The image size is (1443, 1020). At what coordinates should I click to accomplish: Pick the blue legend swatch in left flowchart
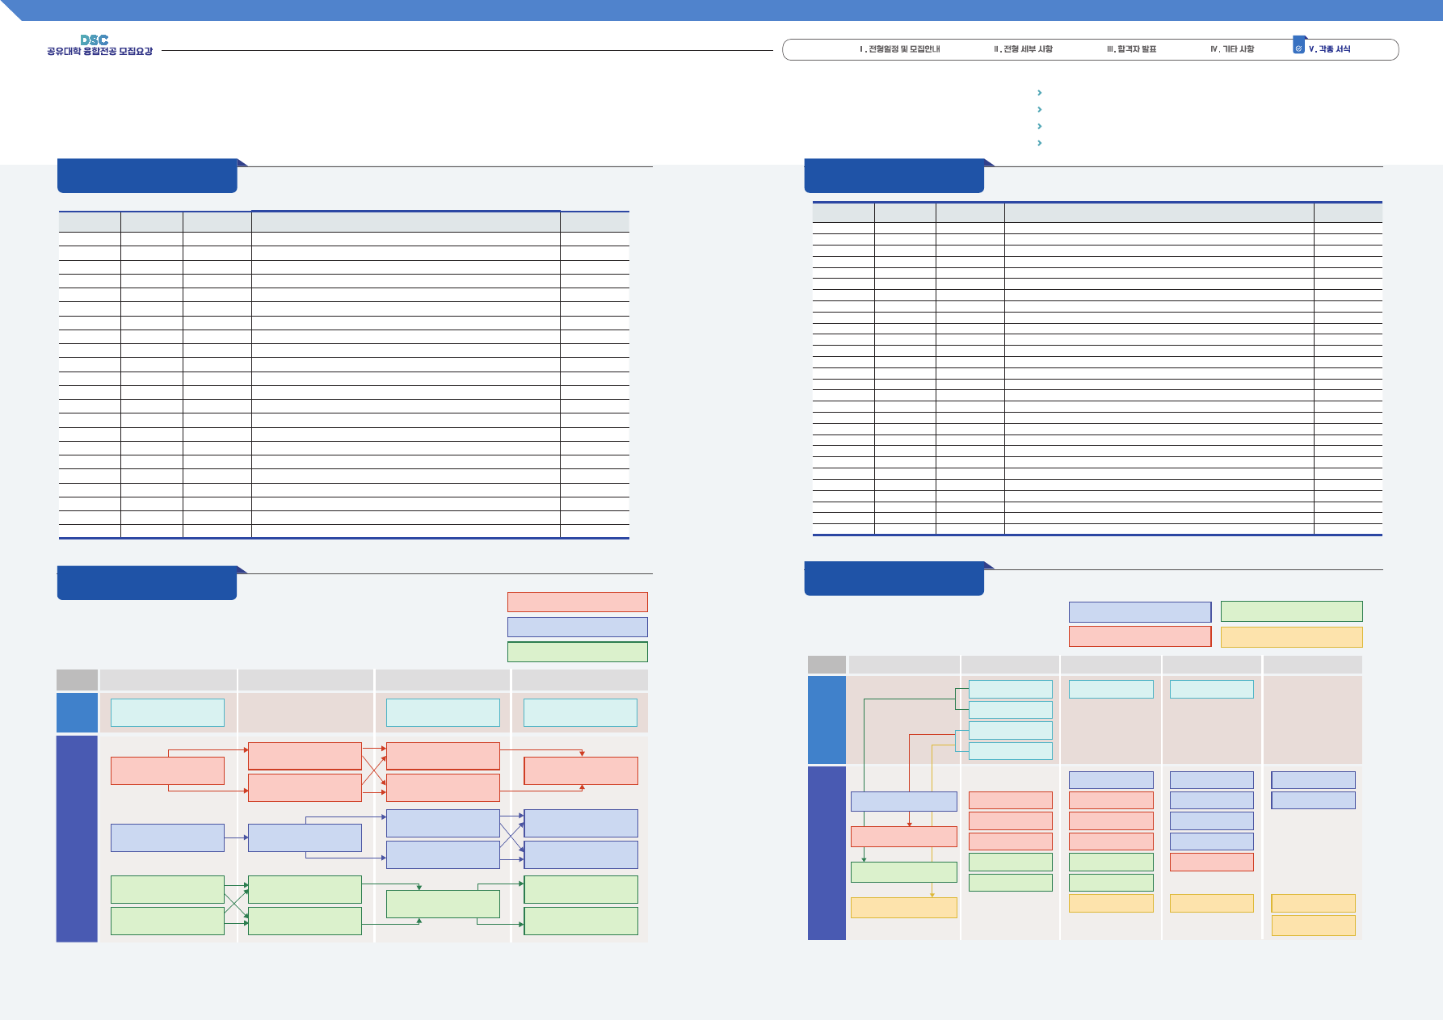[x=577, y=627]
